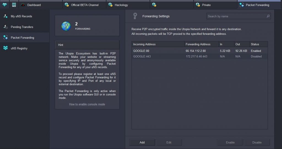Switch to the Private tab
The height and width of the screenshot is (149, 282).
tap(215, 5)
